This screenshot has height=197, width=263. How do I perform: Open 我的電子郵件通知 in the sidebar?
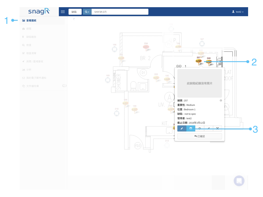point(42,78)
